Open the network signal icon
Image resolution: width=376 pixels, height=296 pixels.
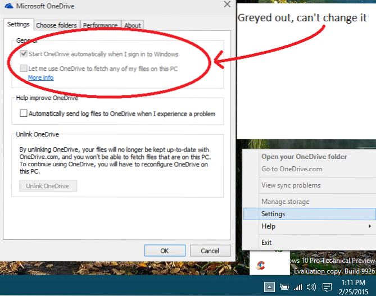coord(298,287)
